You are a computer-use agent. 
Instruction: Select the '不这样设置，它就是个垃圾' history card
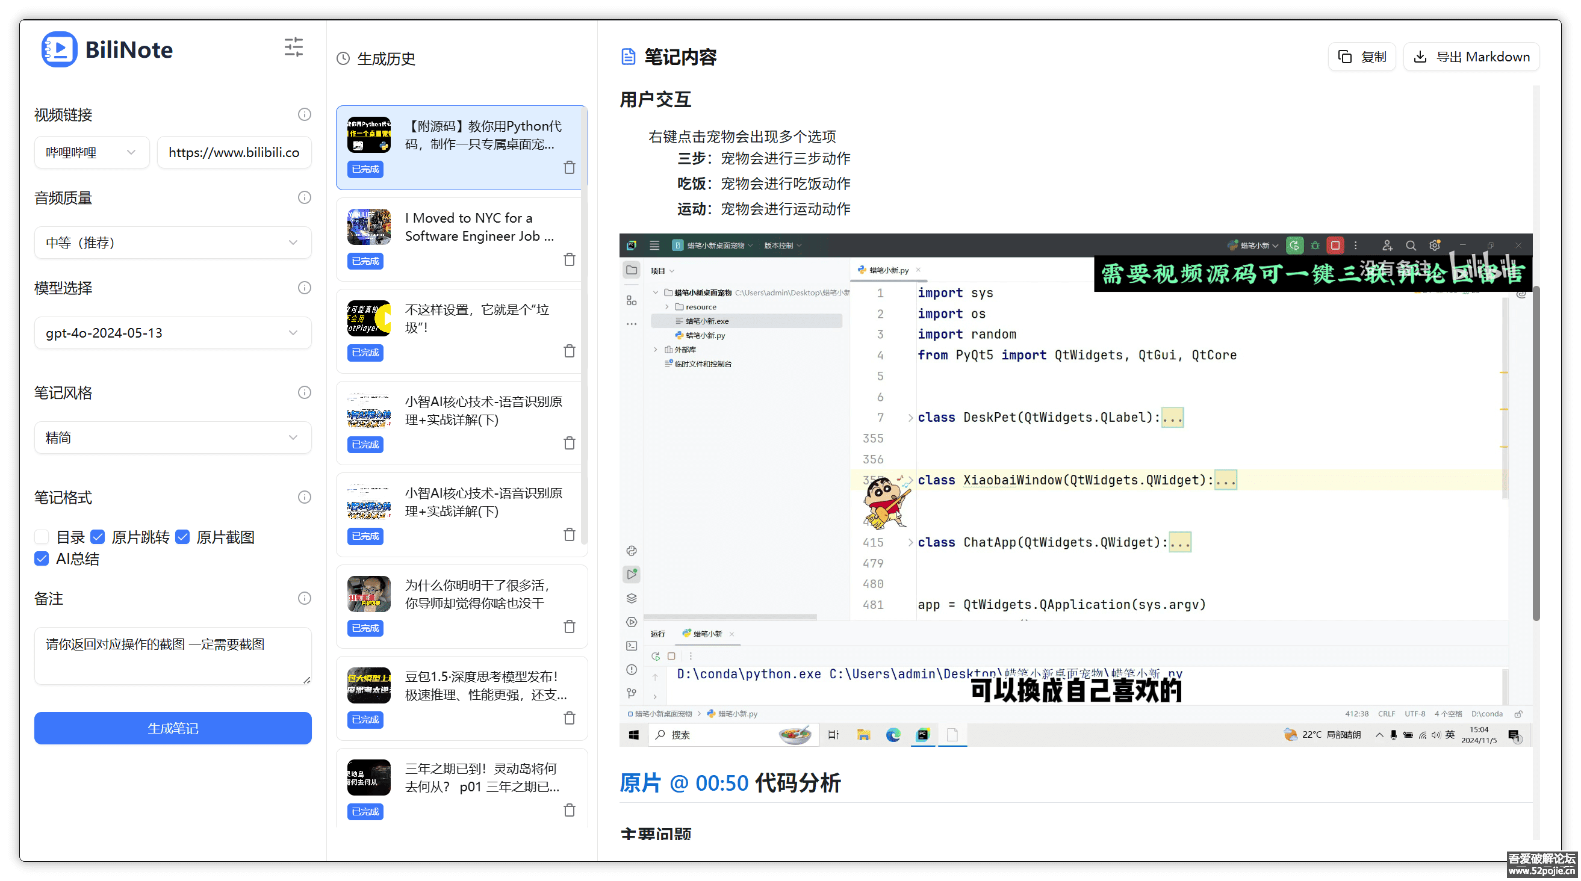pos(462,332)
